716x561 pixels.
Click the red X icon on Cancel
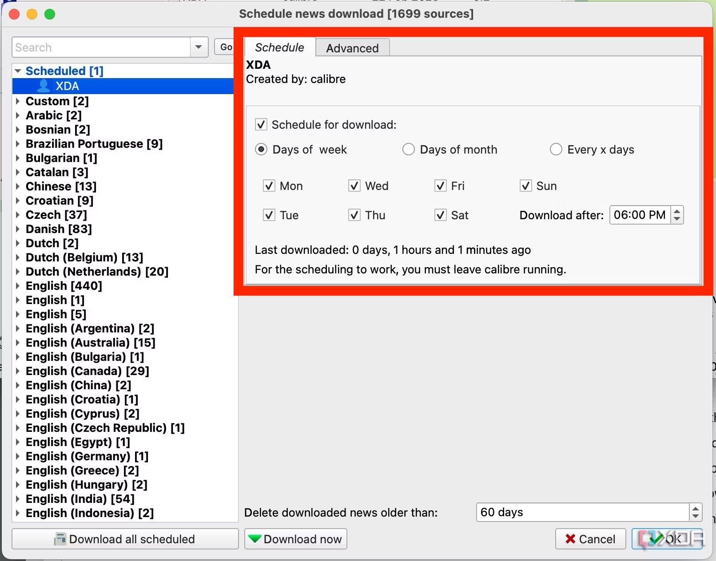570,539
